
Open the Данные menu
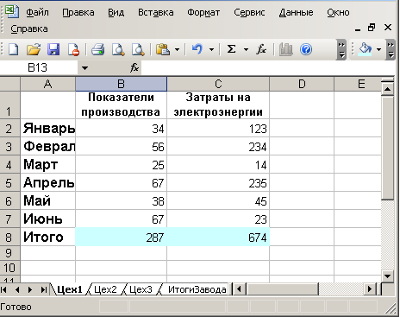tap(296, 12)
